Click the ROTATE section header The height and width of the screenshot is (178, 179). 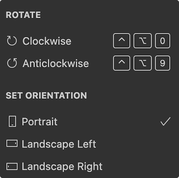23,15
